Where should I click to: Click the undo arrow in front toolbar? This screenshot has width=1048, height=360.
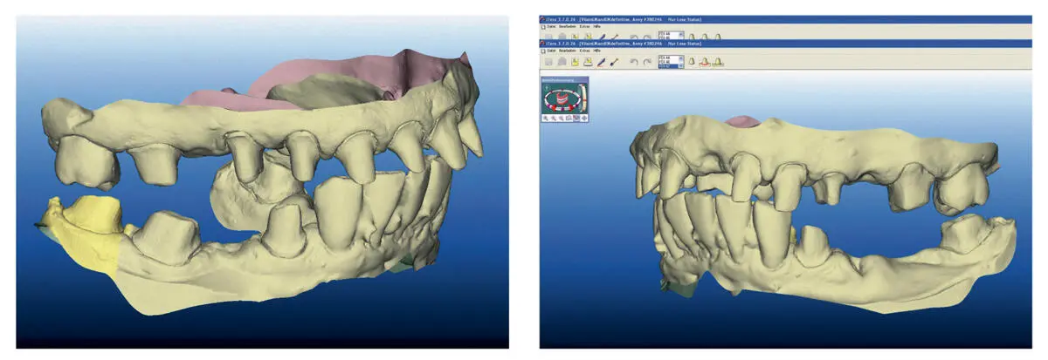click(x=634, y=62)
